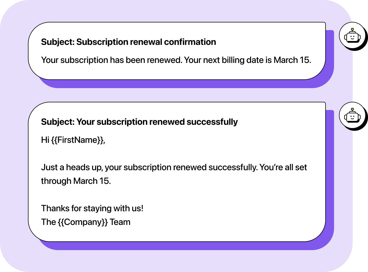Click the {{FirstName}} placeholder in the greeting
The width and height of the screenshot is (368, 272).
77,140
